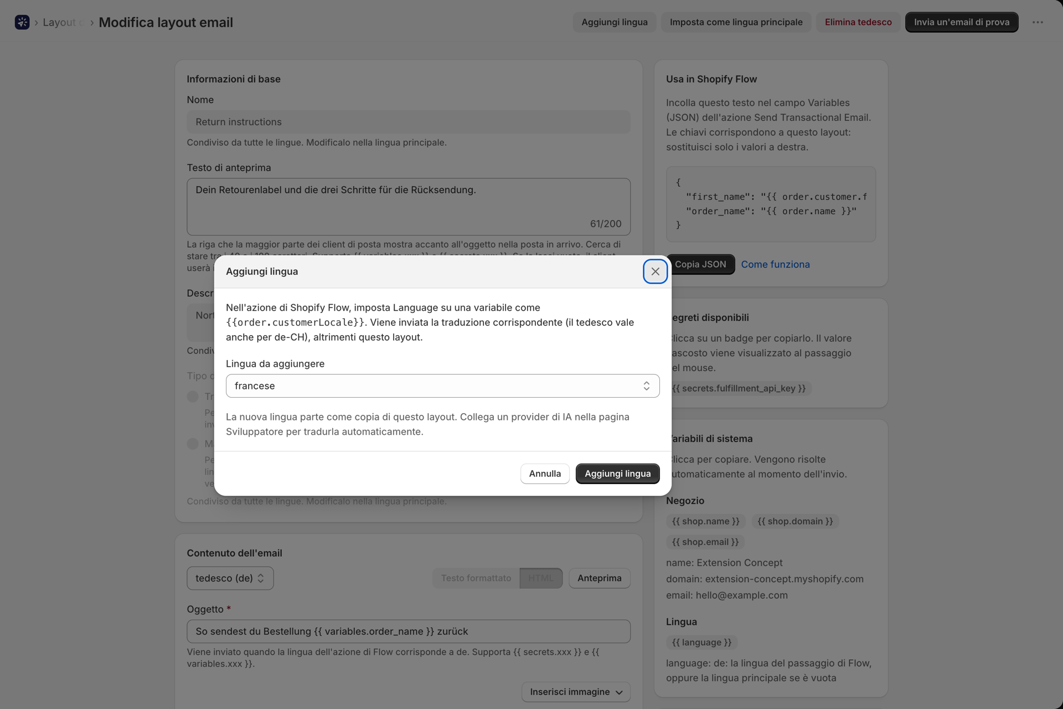Screen dimensions: 1063x709
Task: Expand the Inserisci immagine dropdown
Action: (576, 692)
